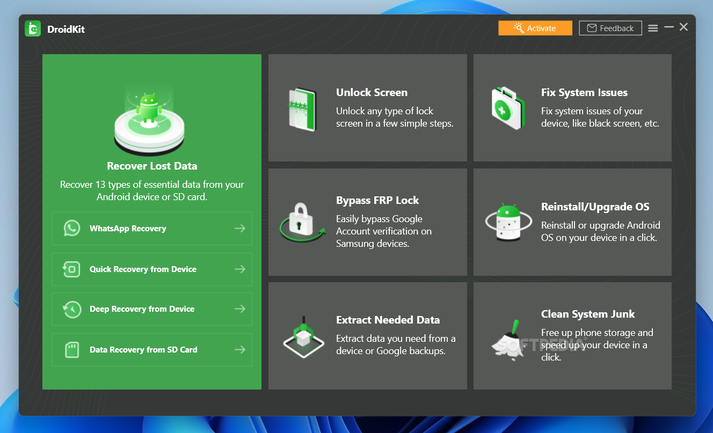This screenshot has width=713, height=433.
Task: Select Data Recovery from SD Card option
Action: click(x=152, y=350)
